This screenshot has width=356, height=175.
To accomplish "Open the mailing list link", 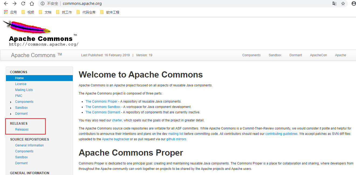I will point(176,134).
